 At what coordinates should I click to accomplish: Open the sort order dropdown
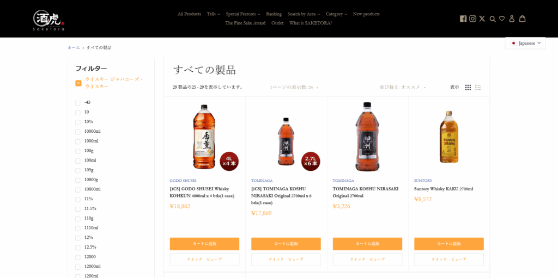(x=403, y=88)
